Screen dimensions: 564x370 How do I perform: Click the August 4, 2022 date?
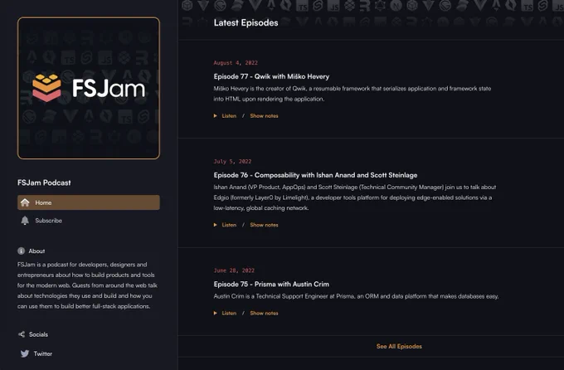[x=236, y=62]
